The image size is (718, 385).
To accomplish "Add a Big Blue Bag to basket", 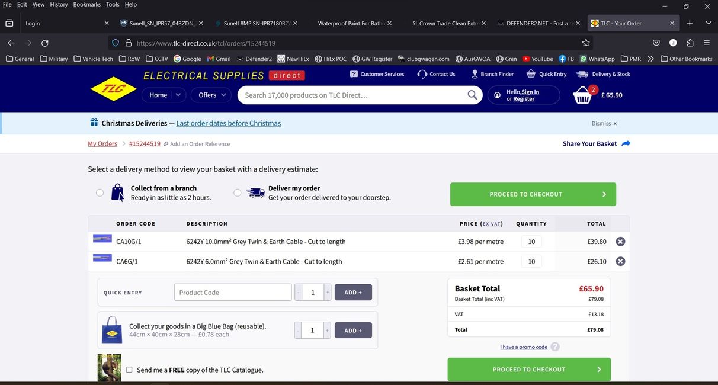I will 353,331.
